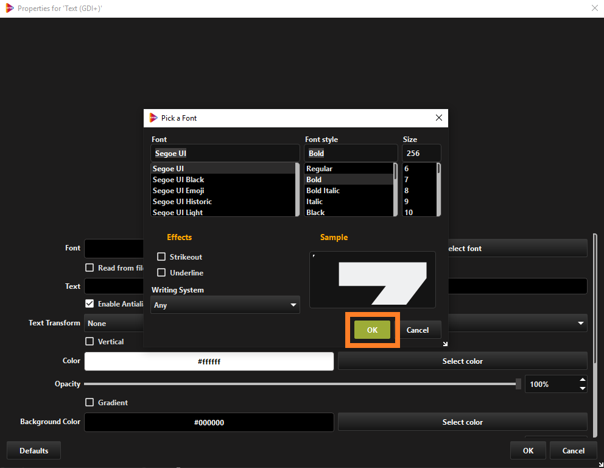Select Segoe UI Light font
The height and width of the screenshot is (468, 604).
click(223, 212)
